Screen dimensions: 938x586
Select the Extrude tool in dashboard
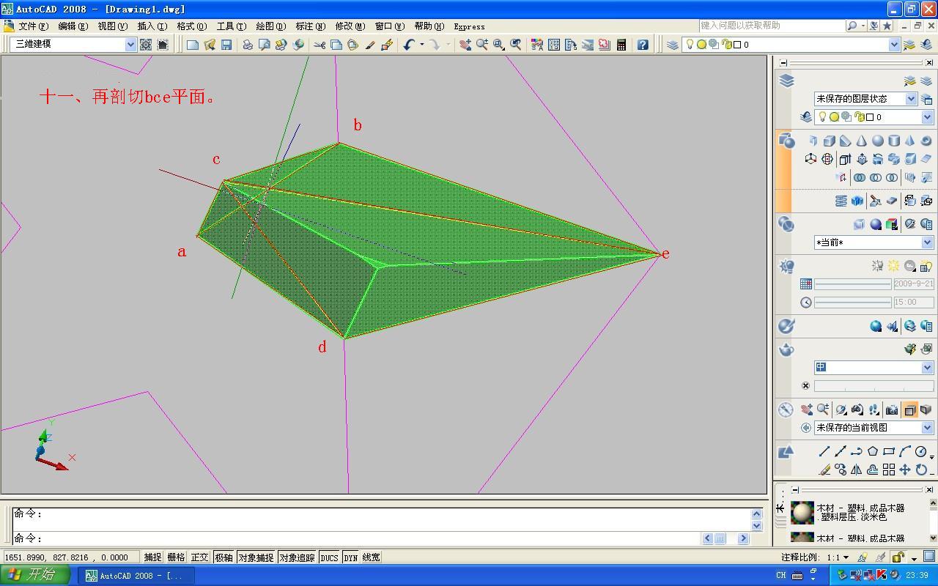tap(844, 159)
